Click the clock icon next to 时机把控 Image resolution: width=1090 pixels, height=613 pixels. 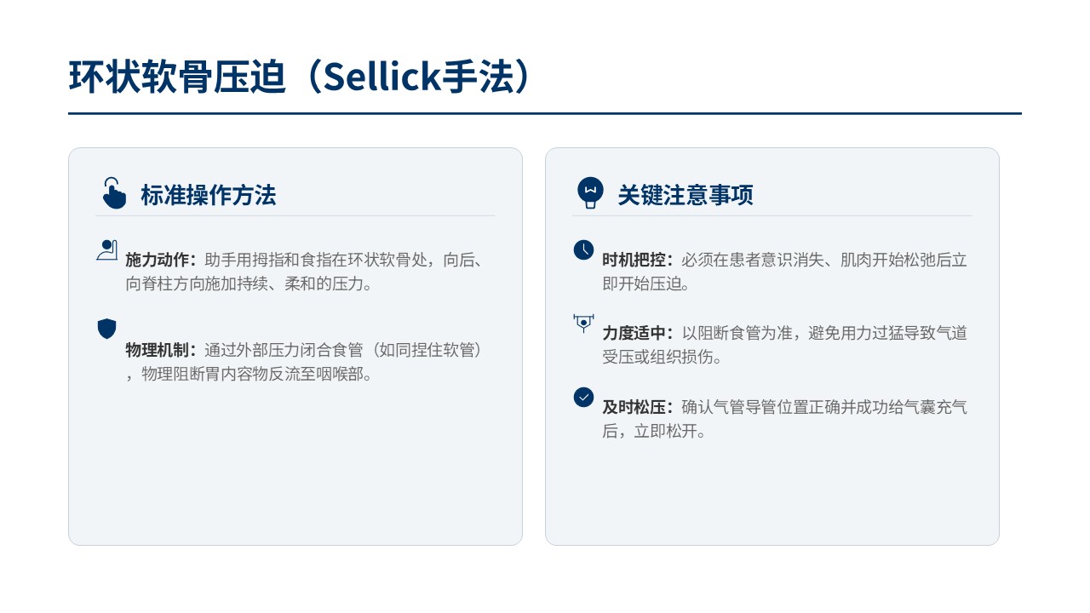[x=583, y=249]
